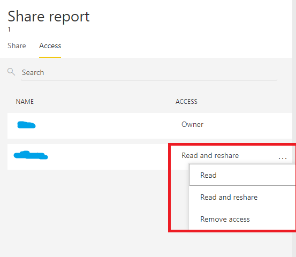Click the Read and reshare row value

coord(210,155)
